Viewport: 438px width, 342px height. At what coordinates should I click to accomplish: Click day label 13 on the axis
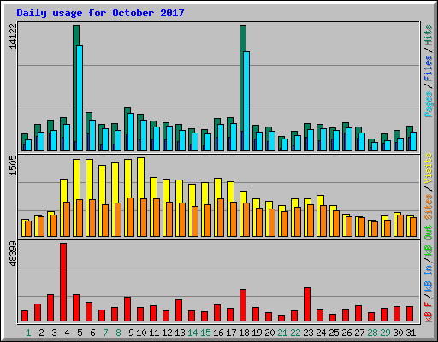click(x=180, y=333)
